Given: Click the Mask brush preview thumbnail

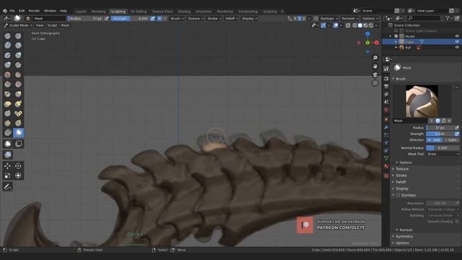Looking at the screenshot, I should [x=422, y=101].
